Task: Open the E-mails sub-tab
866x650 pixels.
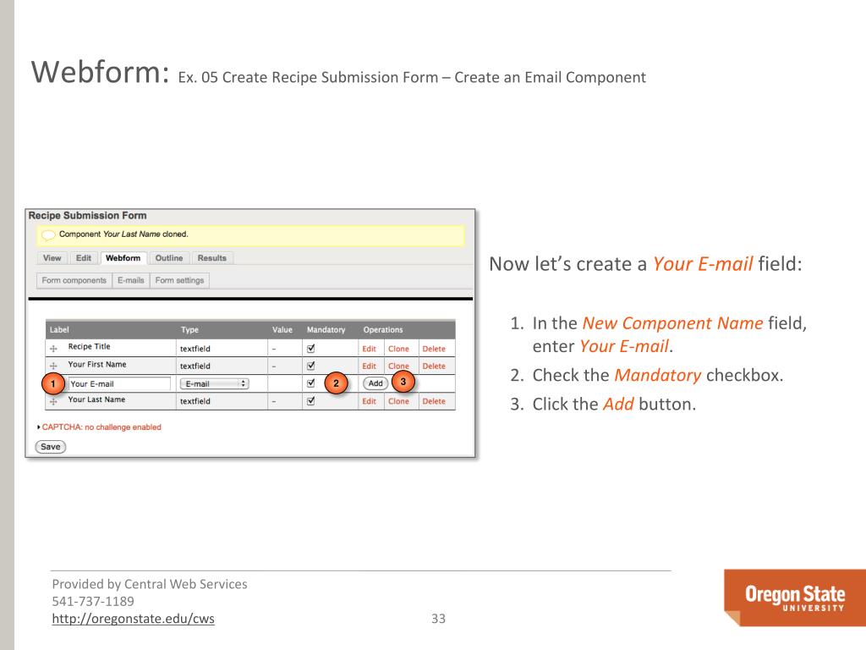Action: pyautogui.click(x=131, y=280)
